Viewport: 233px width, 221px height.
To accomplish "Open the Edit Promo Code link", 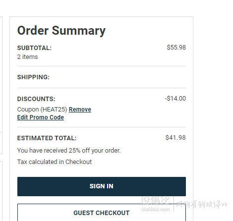I will coord(41,117).
